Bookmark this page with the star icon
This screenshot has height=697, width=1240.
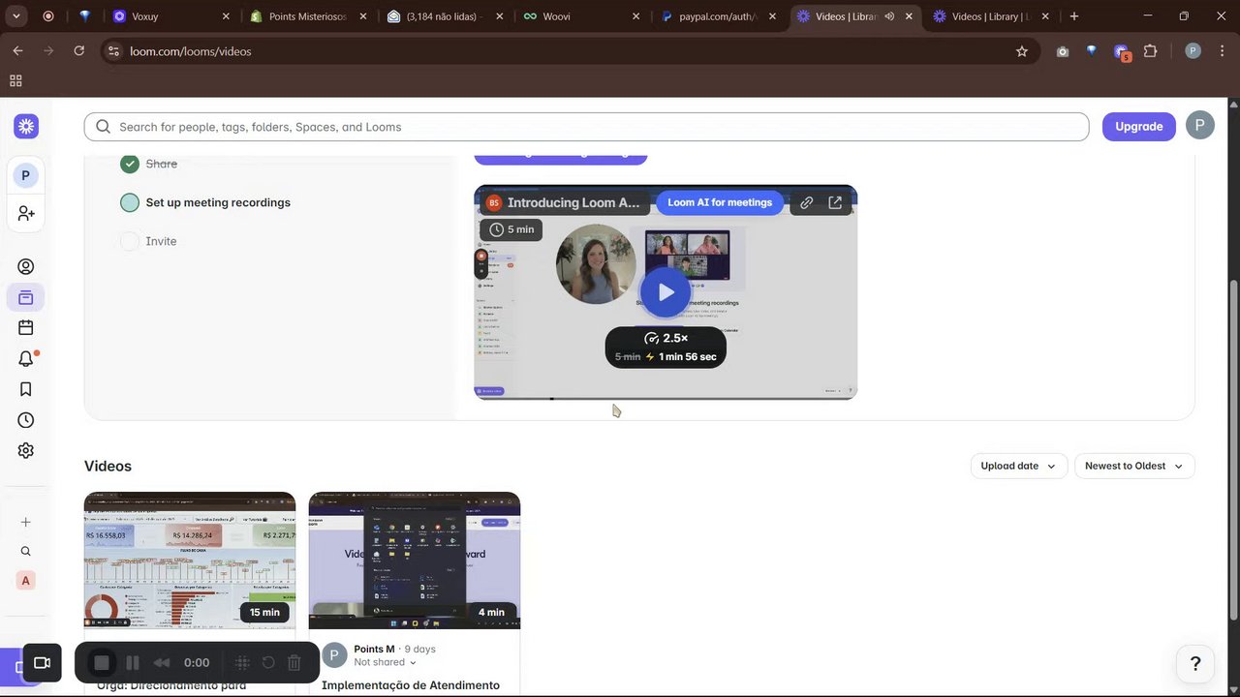pyautogui.click(x=1022, y=51)
